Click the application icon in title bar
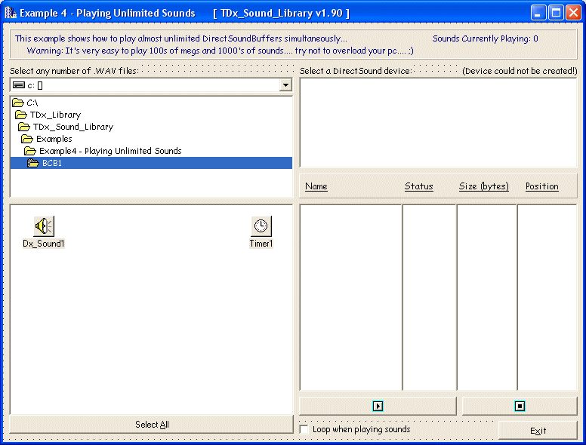This screenshot has height=445, width=586. tap(11, 13)
